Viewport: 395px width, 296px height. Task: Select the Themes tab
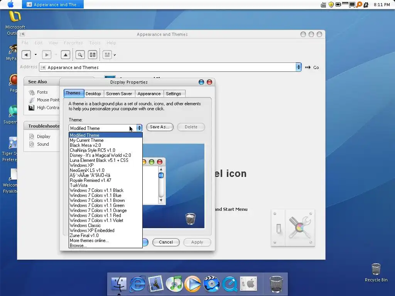tap(73, 93)
